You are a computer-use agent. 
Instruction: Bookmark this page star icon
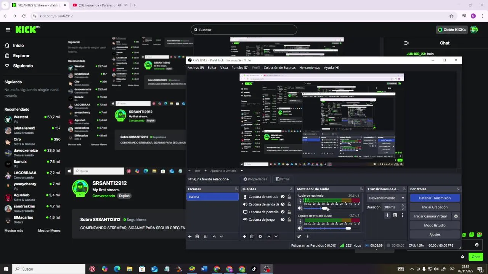point(451,16)
